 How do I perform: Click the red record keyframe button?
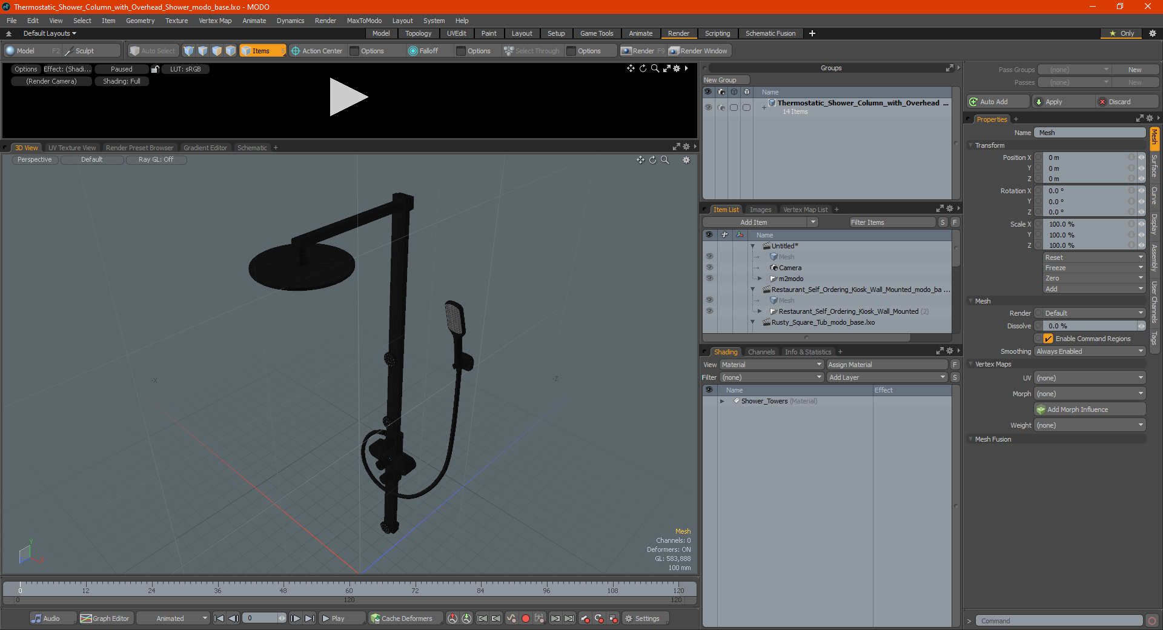[526, 618]
